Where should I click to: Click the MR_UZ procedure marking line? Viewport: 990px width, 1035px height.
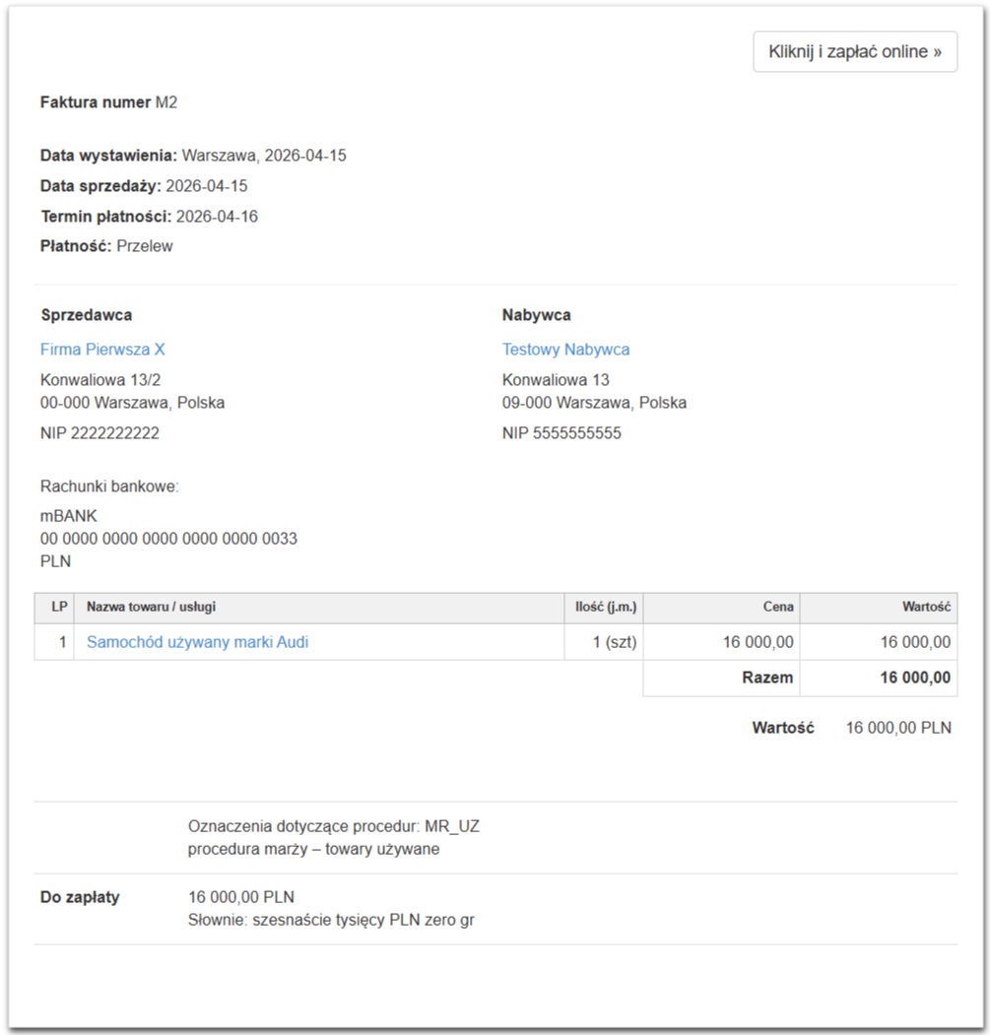tap(333, 827)
